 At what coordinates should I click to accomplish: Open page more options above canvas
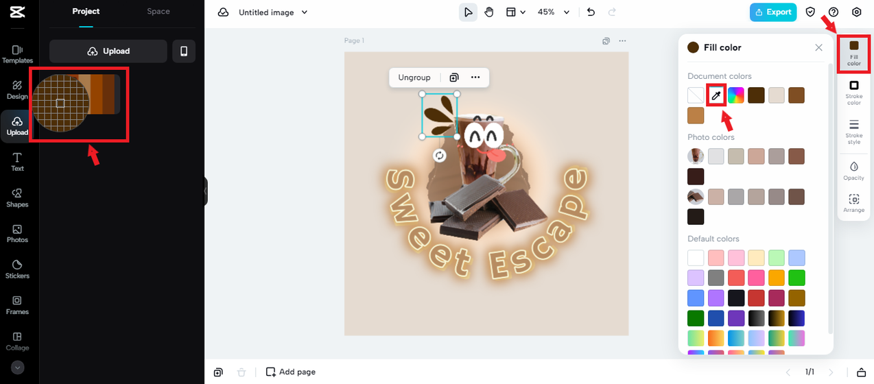622,41
